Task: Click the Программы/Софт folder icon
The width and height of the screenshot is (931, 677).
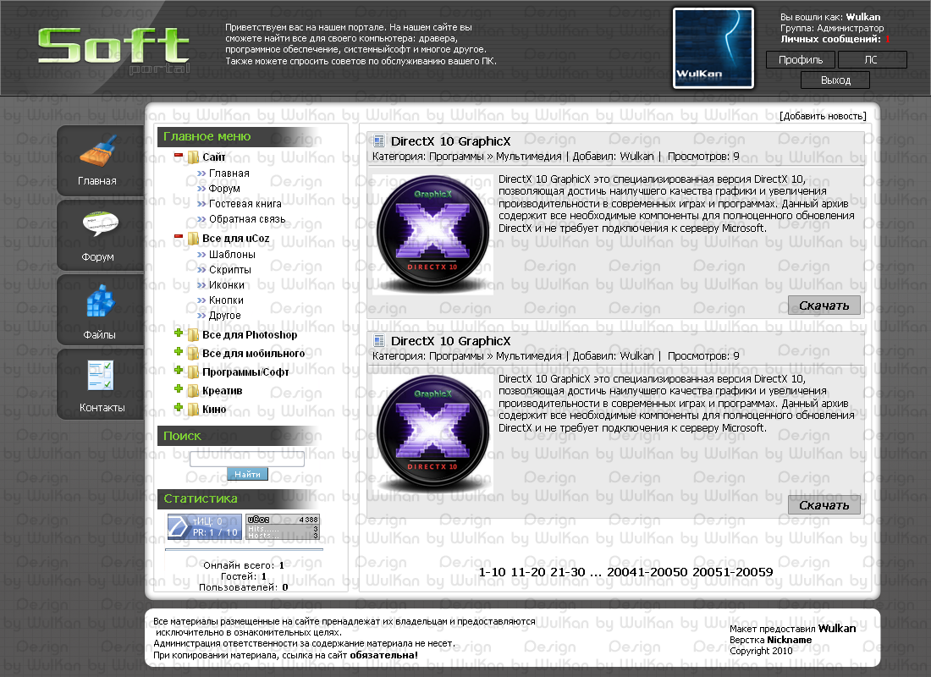Action: [193, 372]
